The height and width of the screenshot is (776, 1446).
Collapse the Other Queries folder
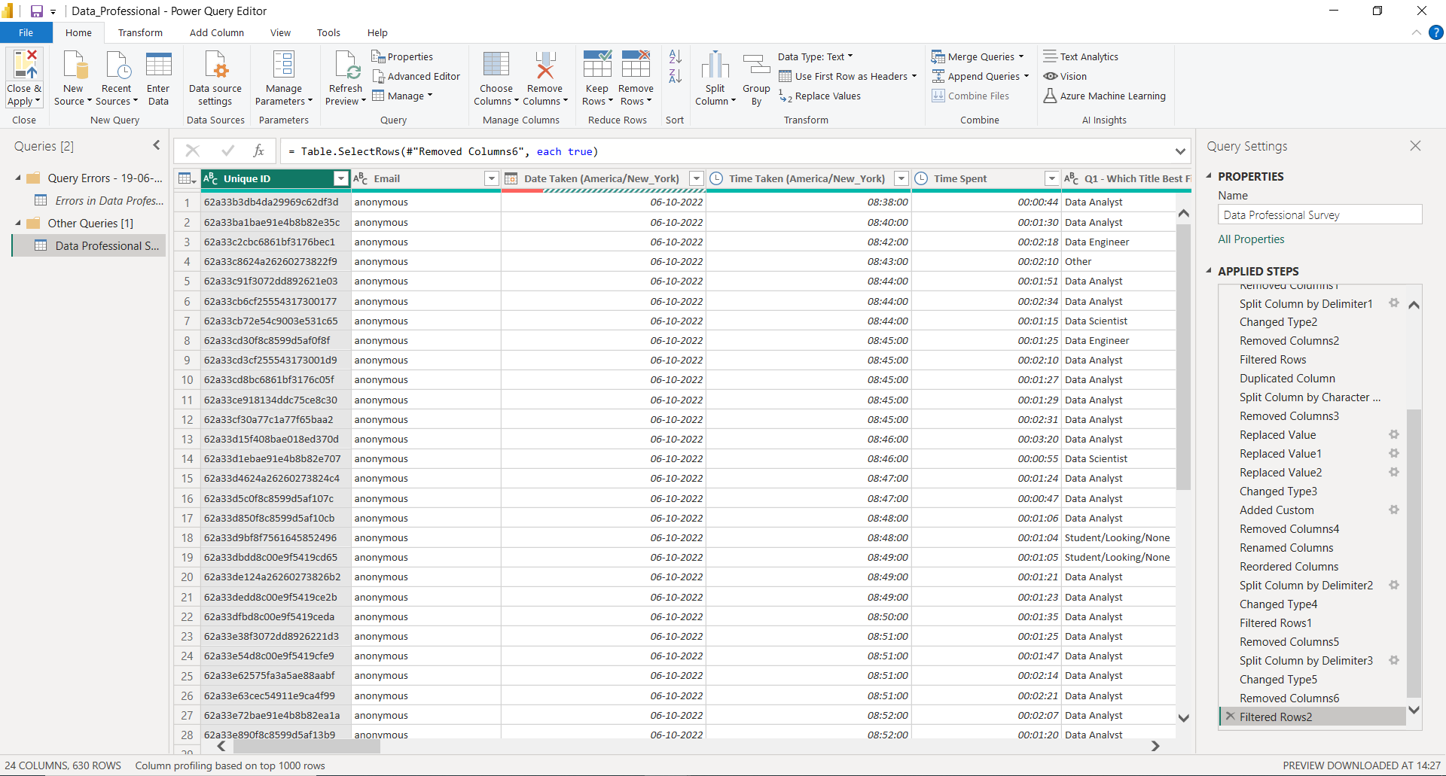pos(18,224)
